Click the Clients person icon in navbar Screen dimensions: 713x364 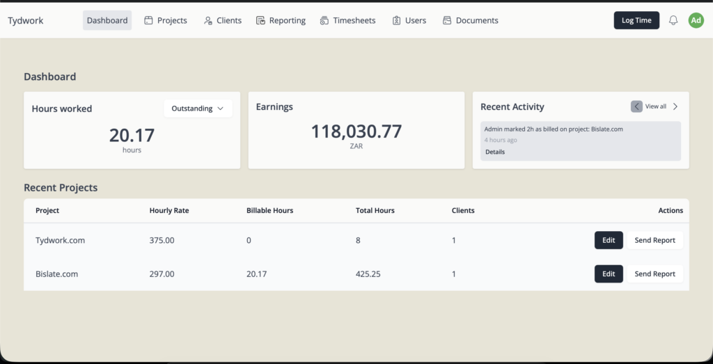[207, 21]
